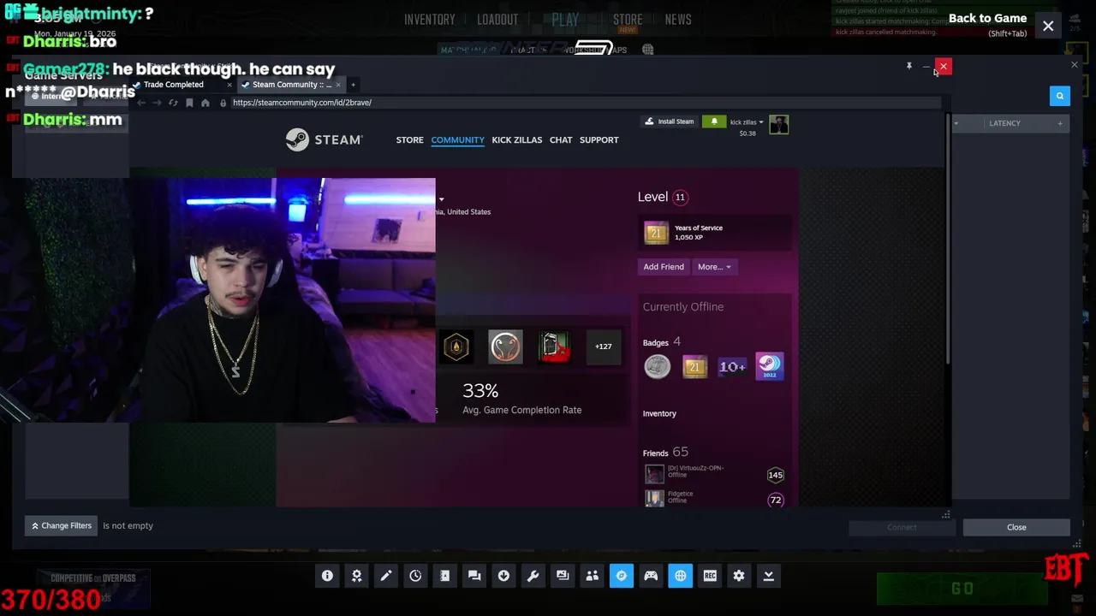Open the COMMUNITY menu on Steam page
The width and height of the screenshot is (1096, 616).
[457, 140]
